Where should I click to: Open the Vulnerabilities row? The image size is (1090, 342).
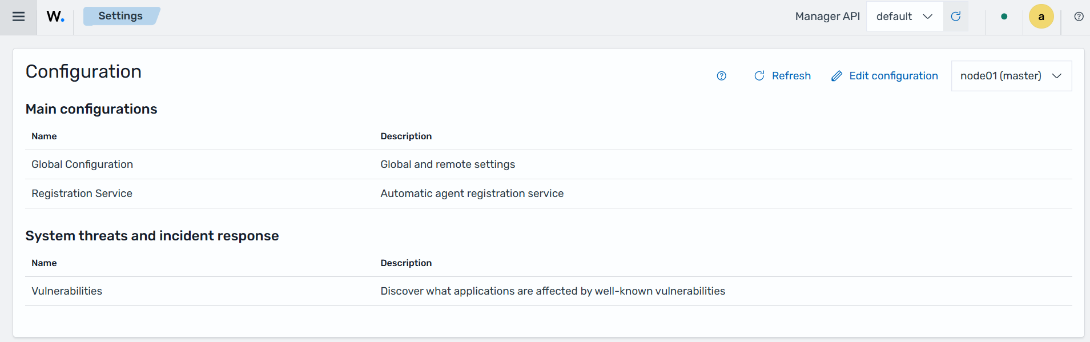tap(548, 291)
